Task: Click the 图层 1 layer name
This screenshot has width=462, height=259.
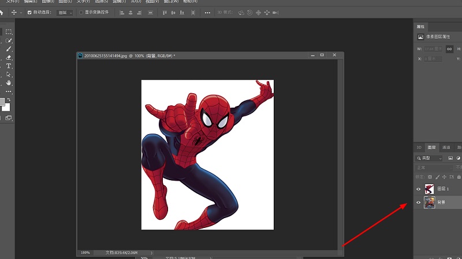Action: [443, 189]
